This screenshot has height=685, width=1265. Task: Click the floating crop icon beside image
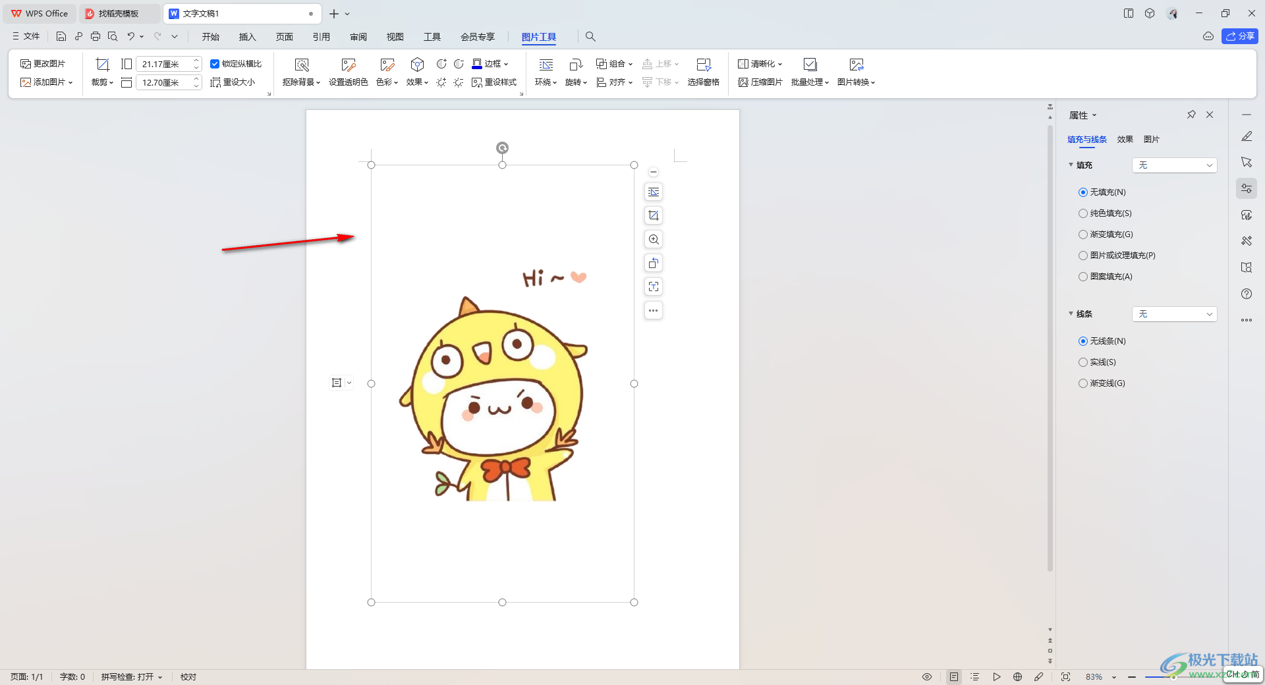coord(654,215)
